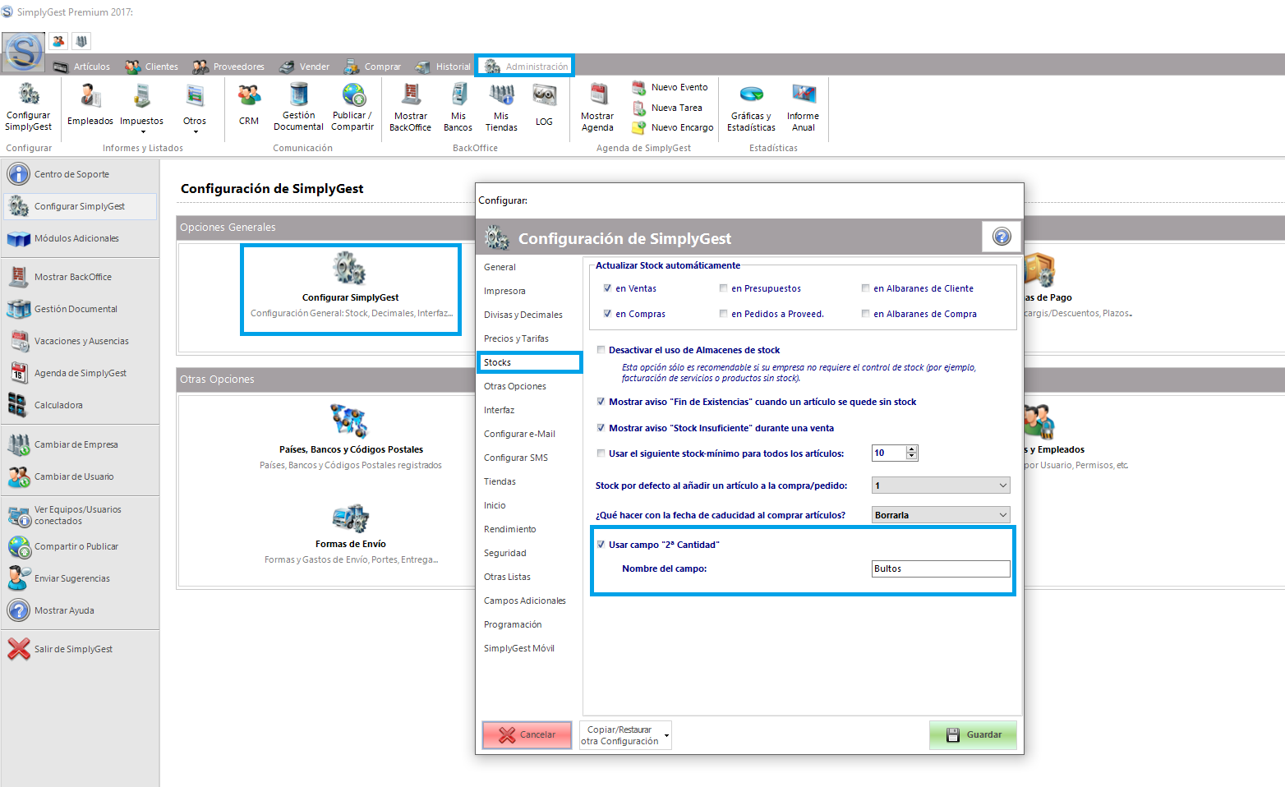This screenshot has width=1285, height=787.
Task: Click the Nombre del campo text field
Action: pyautogui.click(x=940, y=568)
